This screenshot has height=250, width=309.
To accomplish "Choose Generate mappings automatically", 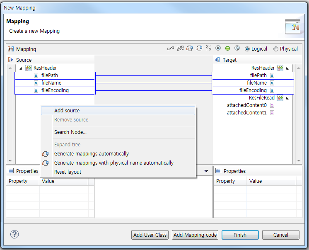I will click(x=118, y=154).
